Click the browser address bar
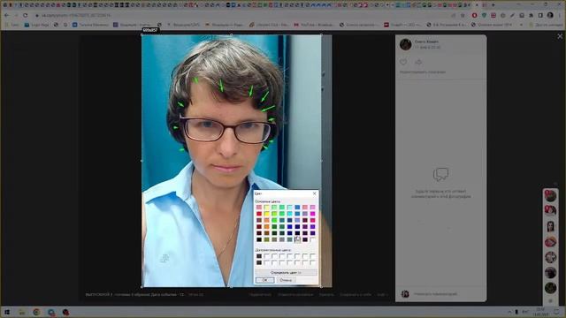 241,16
